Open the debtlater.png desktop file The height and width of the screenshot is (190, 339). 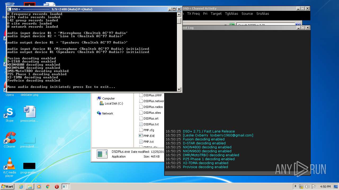tap(29, 95)
